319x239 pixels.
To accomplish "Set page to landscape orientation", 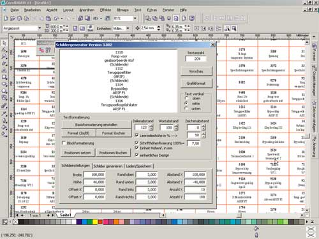I will (x=82, y=28).
